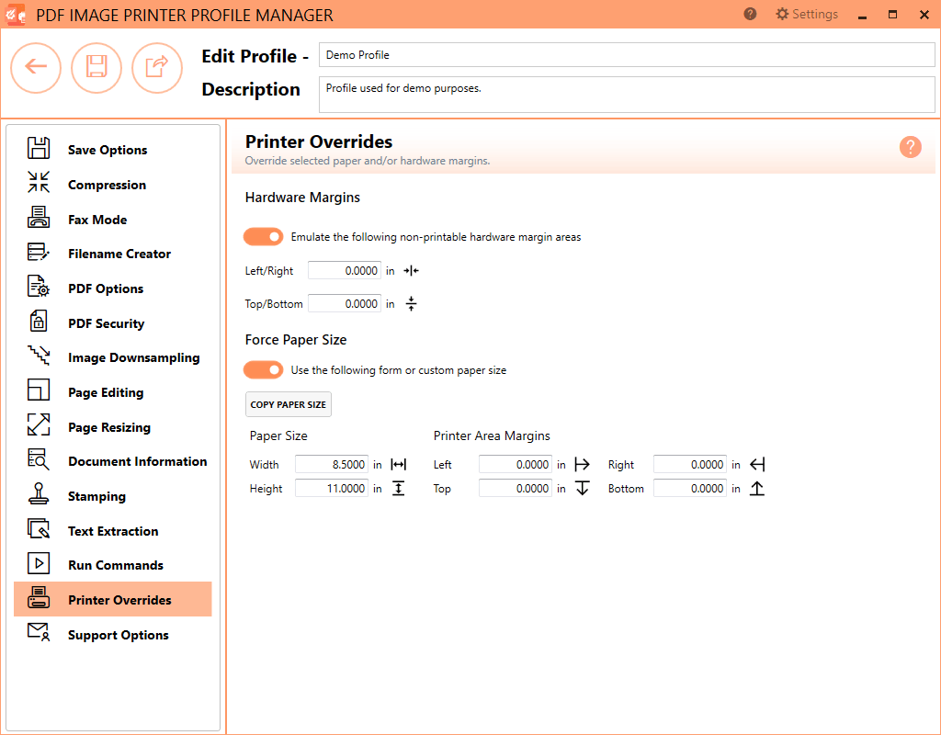This screenshot has height=735, width=941.
Task: Select Support Options in the sidebar
Action: tap(118, 634)
